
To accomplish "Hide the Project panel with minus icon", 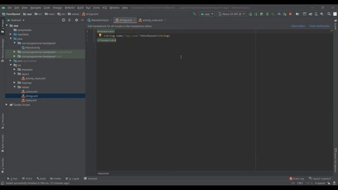I will (82, 20).
